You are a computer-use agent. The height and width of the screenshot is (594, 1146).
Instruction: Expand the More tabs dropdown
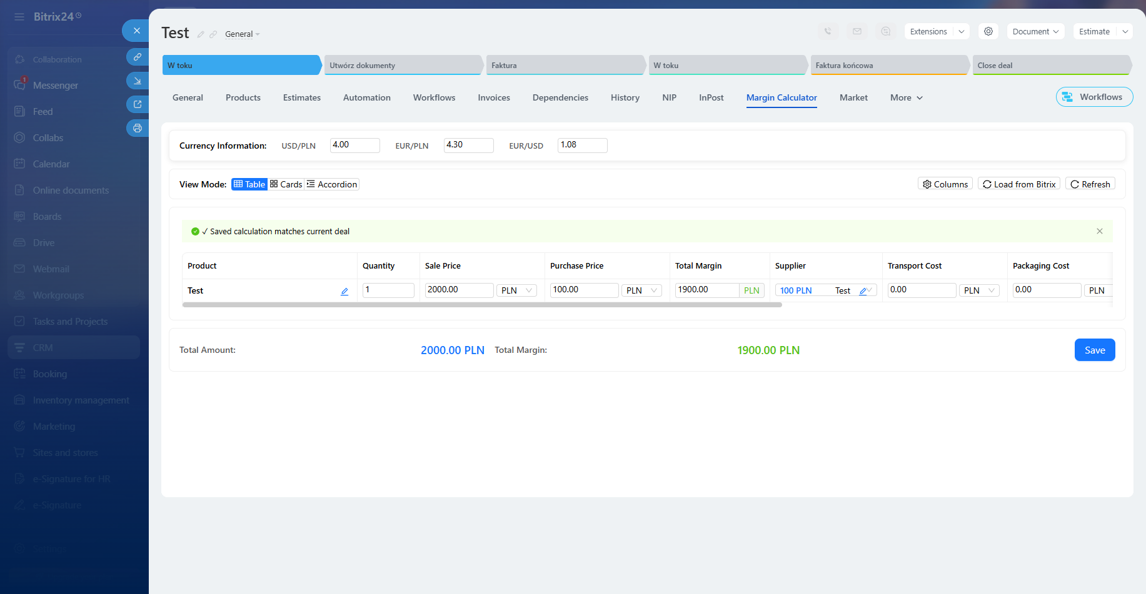click(x=906, y=97)
